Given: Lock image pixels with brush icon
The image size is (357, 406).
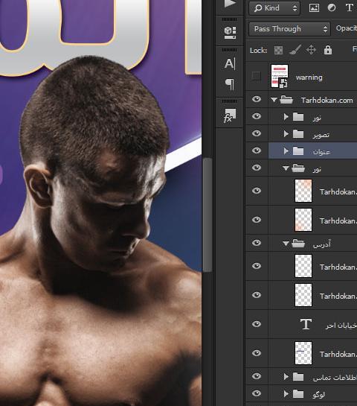Looking at the screenshot, I should [295, 50].
